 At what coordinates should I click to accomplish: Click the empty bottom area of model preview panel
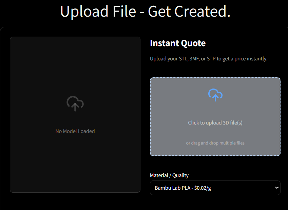(x=75, y=165)
